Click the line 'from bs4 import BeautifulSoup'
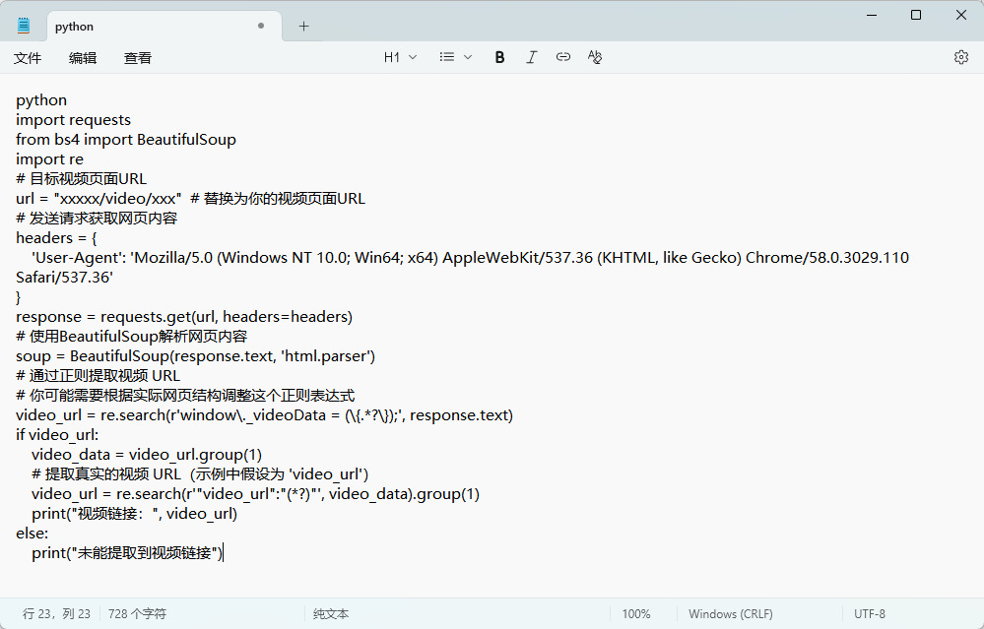The width and height of the screenshot is (984, 629). click(x=126, y=139)
